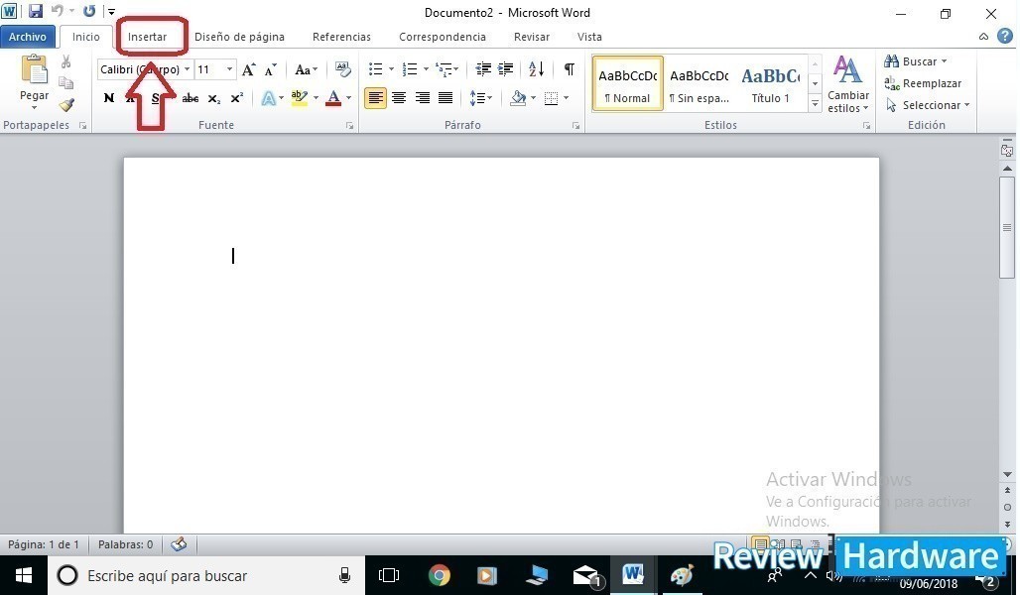Toggle superscript formatting

(237, 98)
